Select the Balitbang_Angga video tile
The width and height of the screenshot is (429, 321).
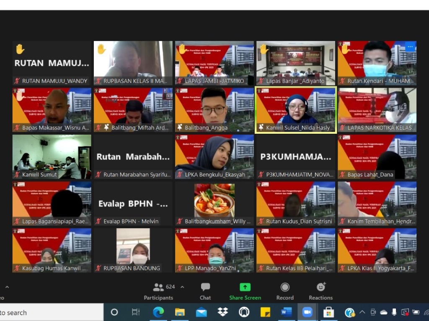point(214,110)
